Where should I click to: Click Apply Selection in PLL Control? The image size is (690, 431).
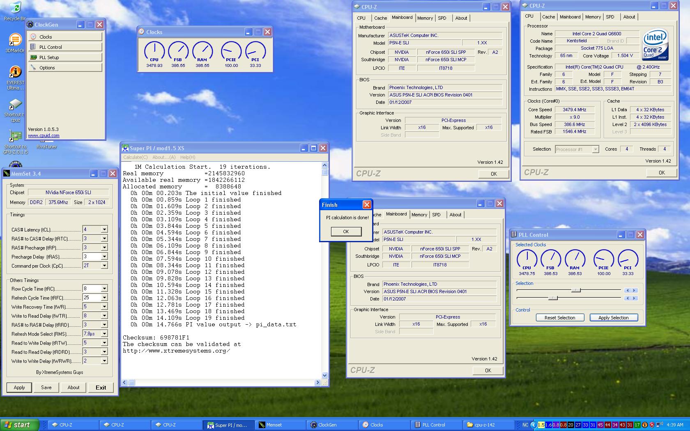614,318
